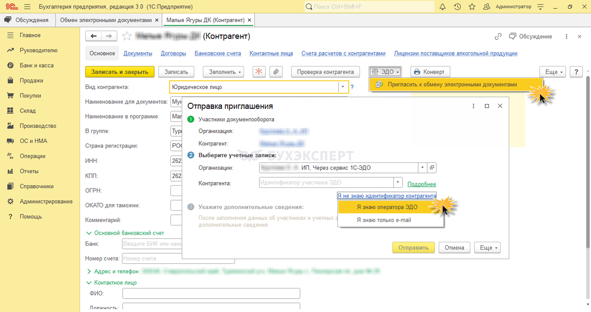591x312 pixels.
Task: Choose 'Я знаю только e-mail' menu item
Action: [383, 220]
